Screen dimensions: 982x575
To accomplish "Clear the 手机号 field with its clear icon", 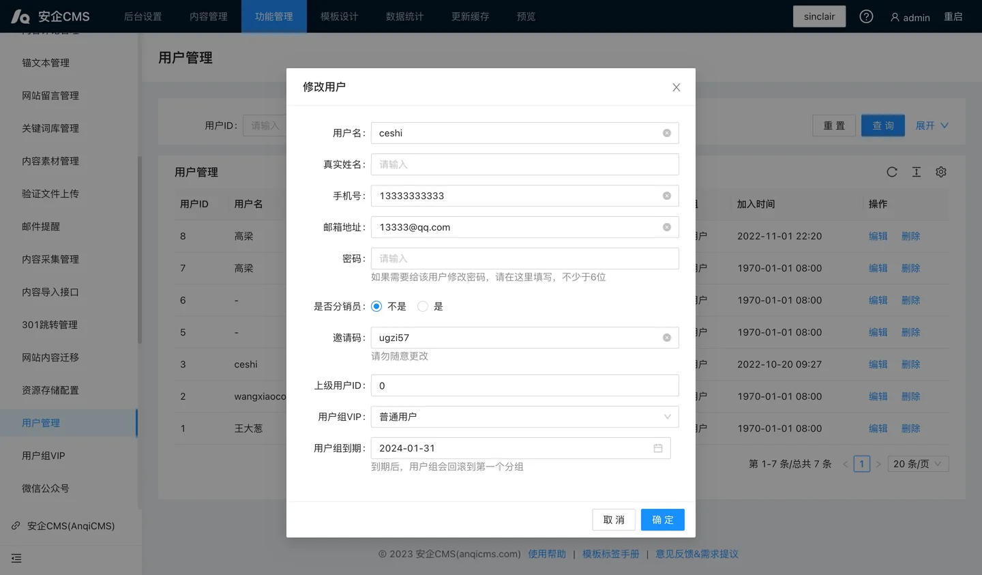I will 667,196.
